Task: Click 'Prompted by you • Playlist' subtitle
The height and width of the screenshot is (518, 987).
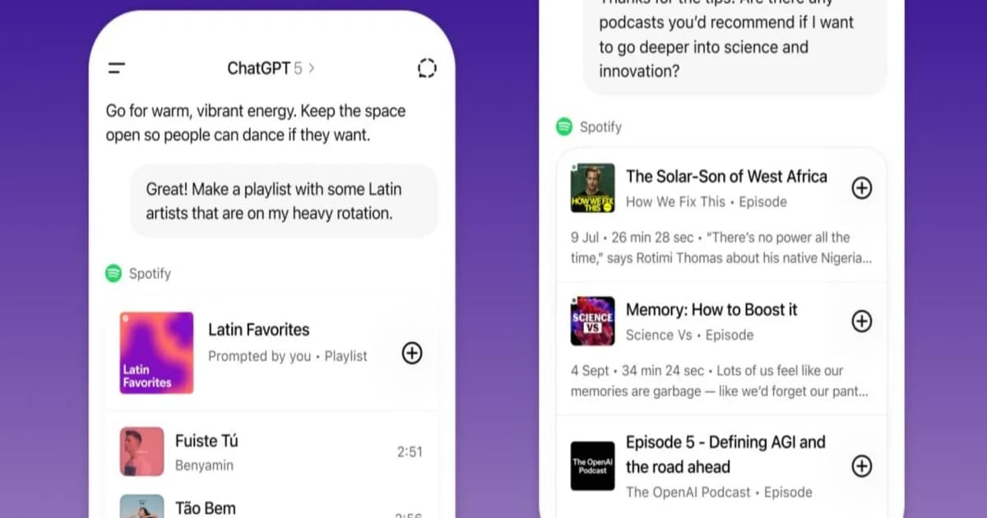Action: (287, 356)
